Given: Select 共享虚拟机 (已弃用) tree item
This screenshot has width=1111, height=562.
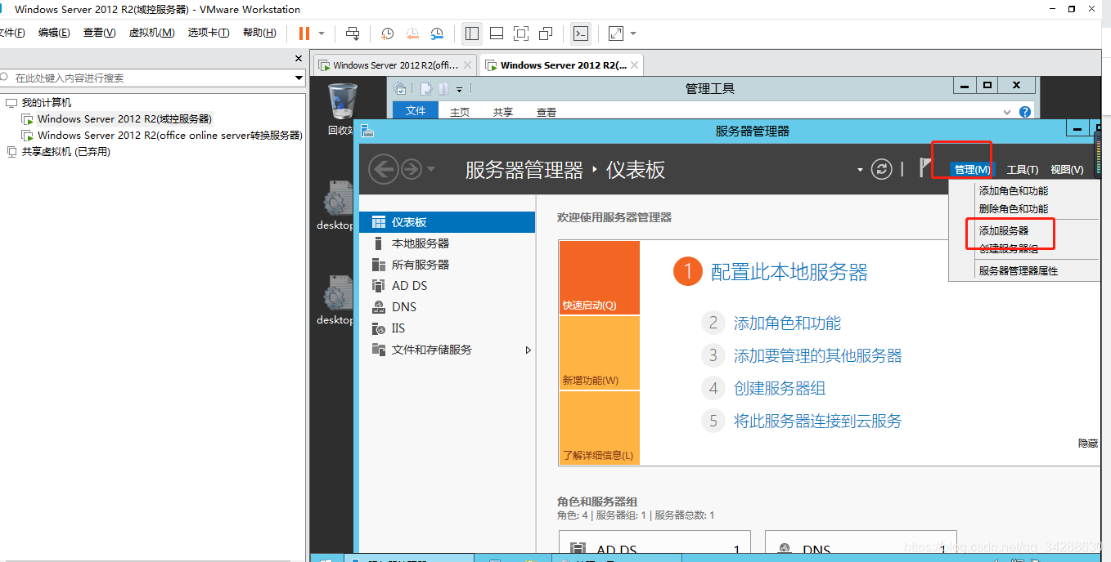Looking at the screenshot, I should tap(65, 152).
